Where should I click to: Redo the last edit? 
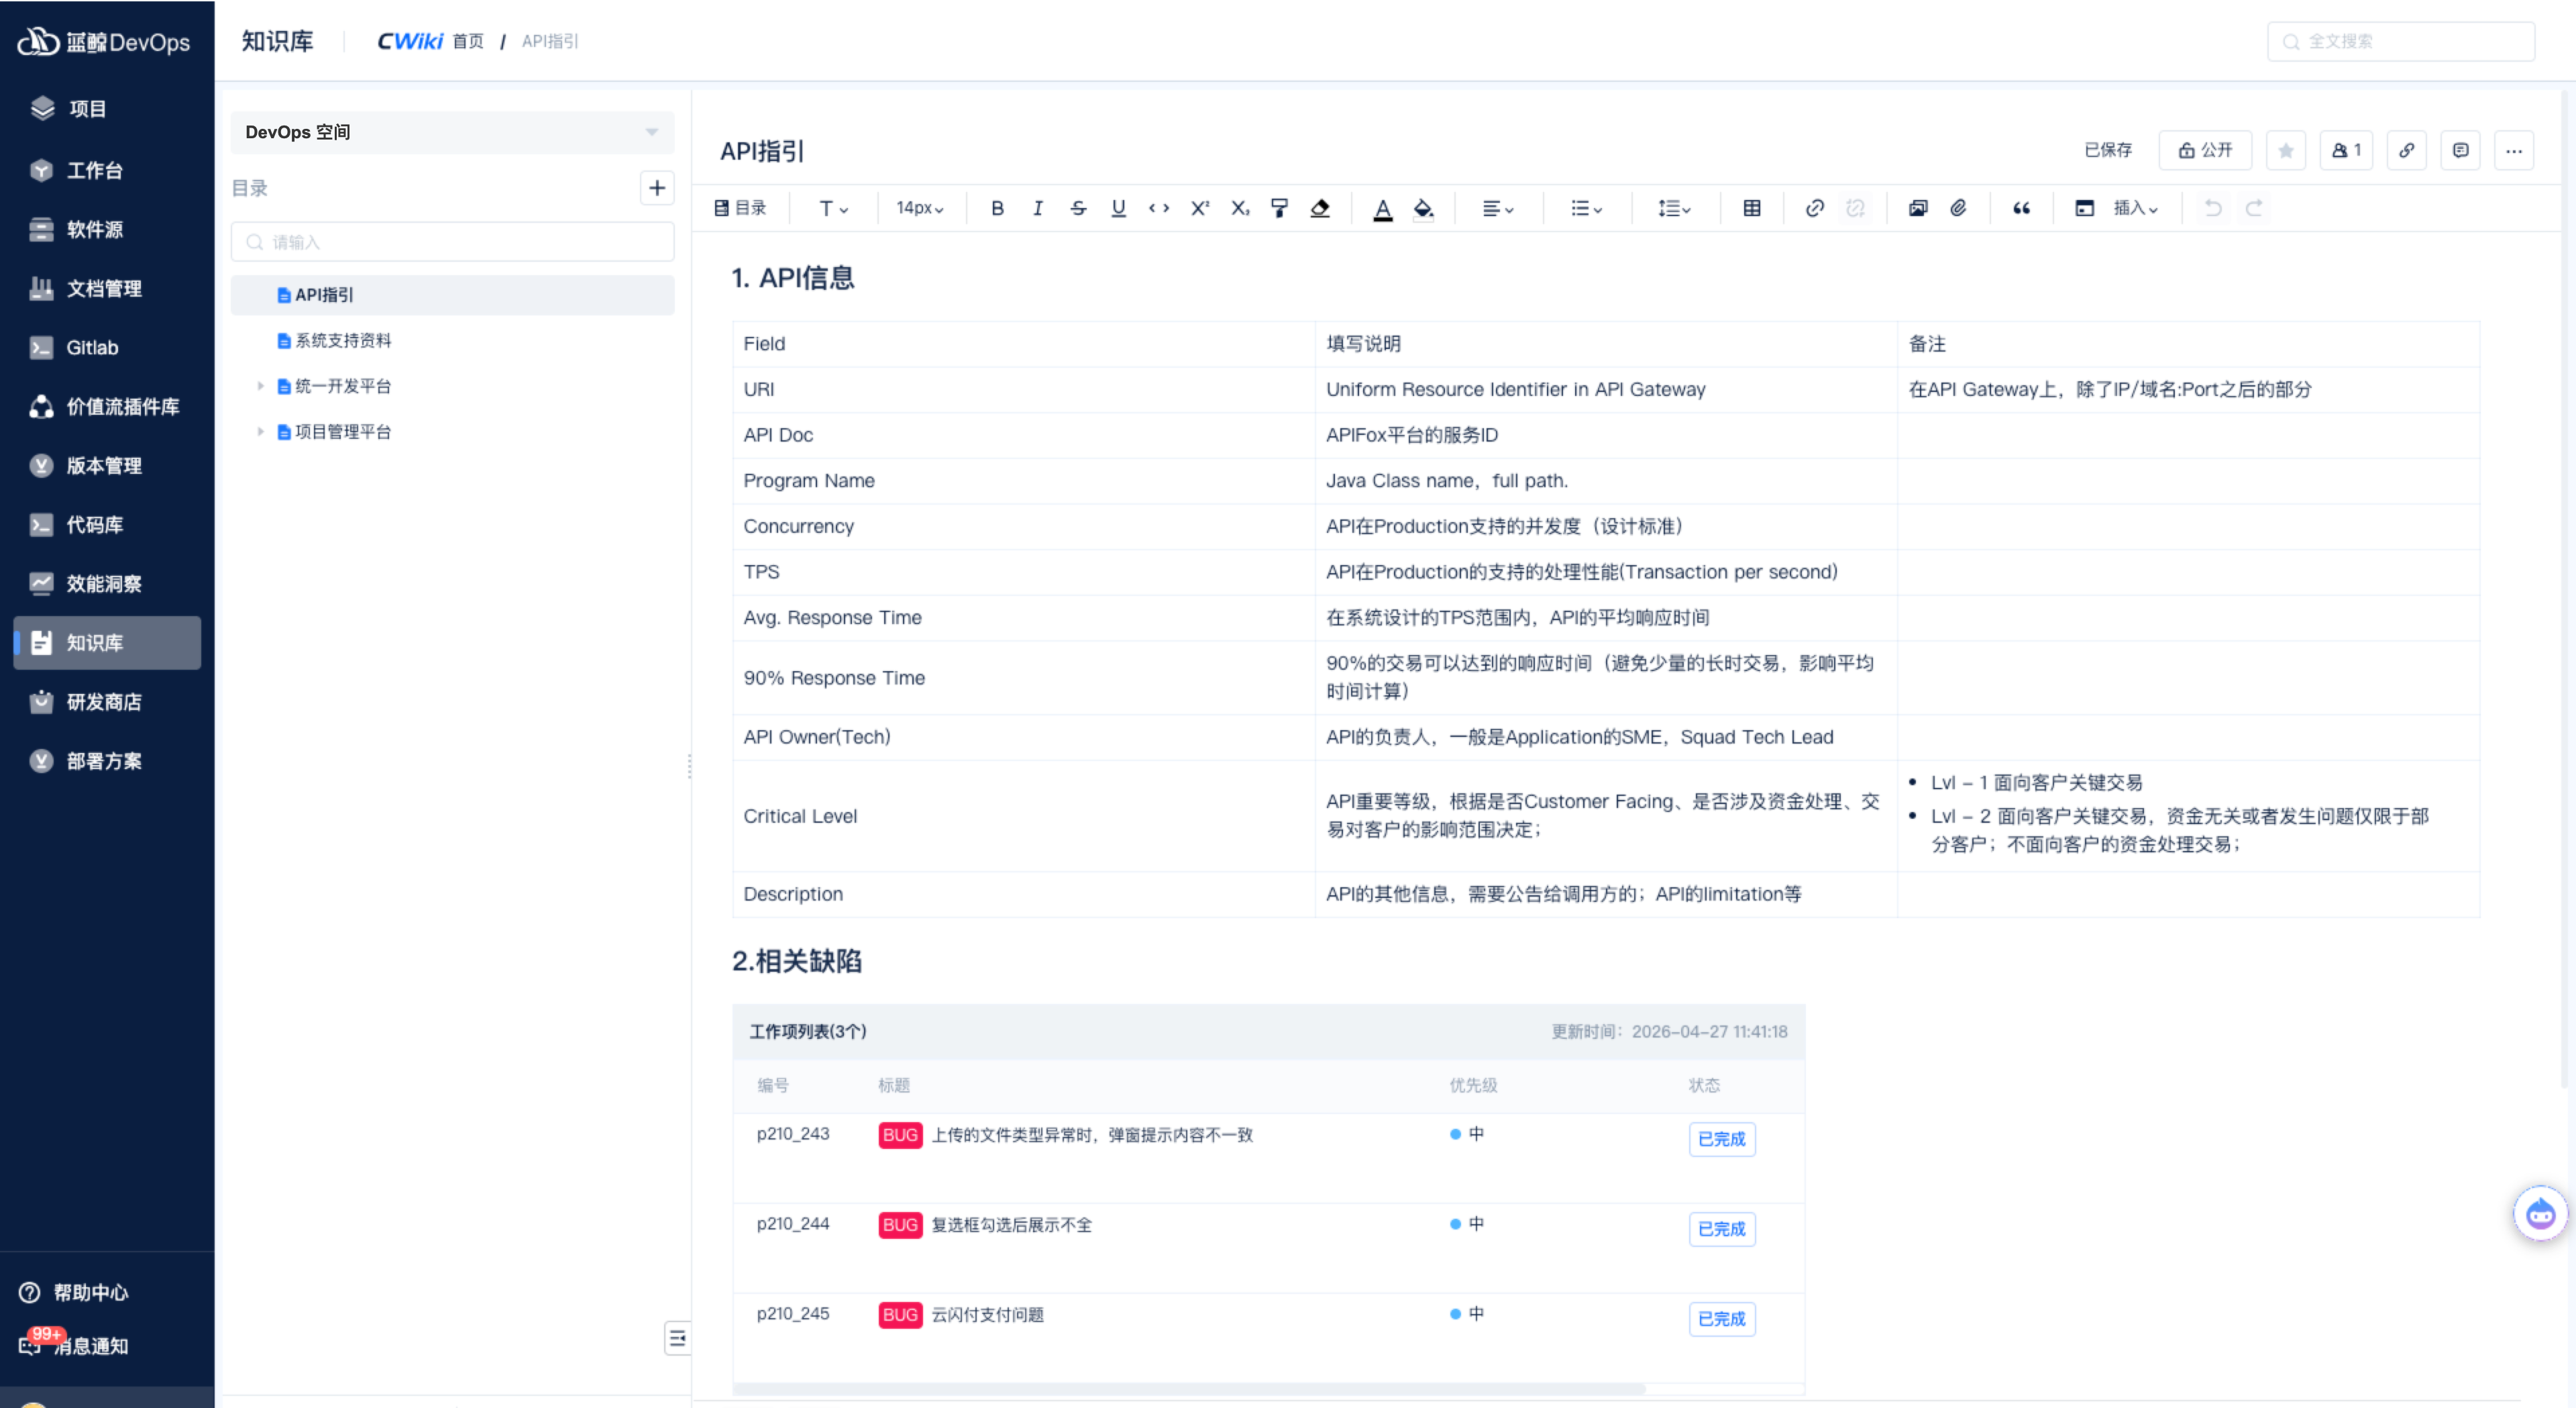click(x=2254, y=208)
